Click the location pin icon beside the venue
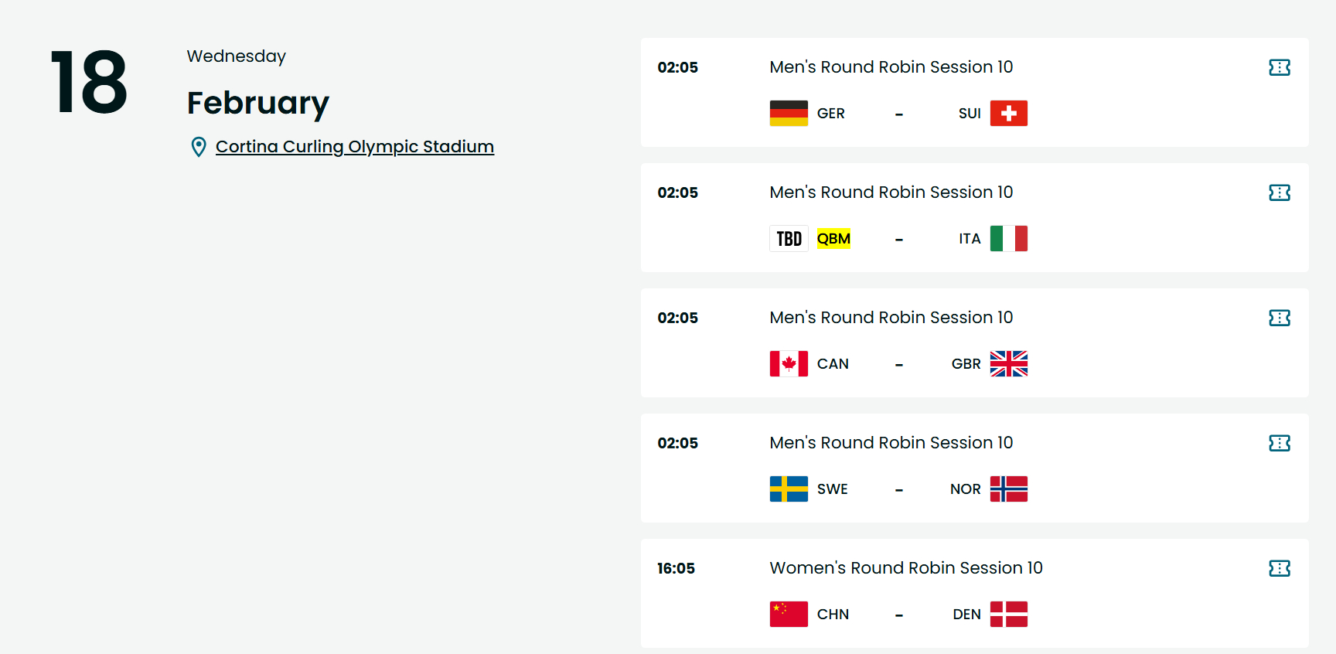The width and height of the screenshot is (1336, 654). (199, 147)
